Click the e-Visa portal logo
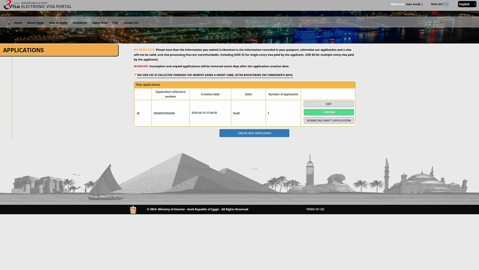 pyautogui.click(x=37, y=5)
